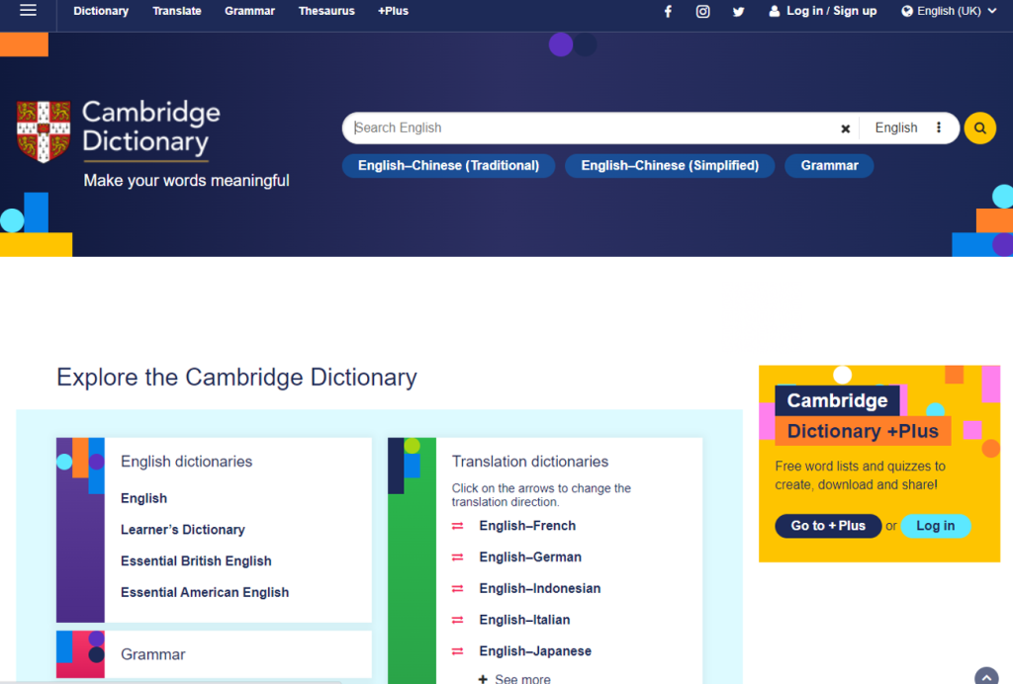Select English–Chinese (Simplified) pill button
This screenshot has height=684, width=1013.
click(x=670, y=166)
